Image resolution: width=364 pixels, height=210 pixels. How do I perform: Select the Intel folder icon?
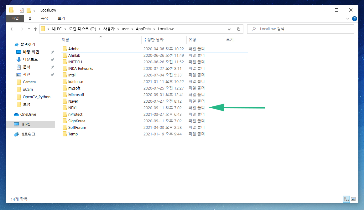click(x=65, y=75)
